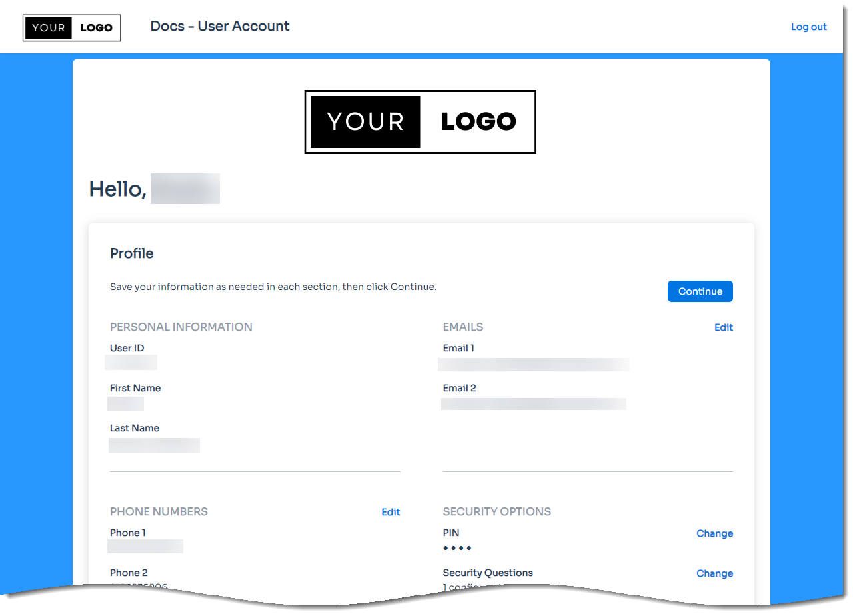Click the Email 2 address value
The width and height of the screenshot is (853, 616).
coord(533,404)
